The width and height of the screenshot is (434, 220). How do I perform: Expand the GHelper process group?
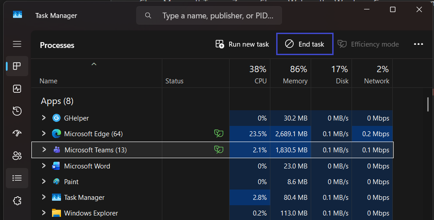pos(43,118)
